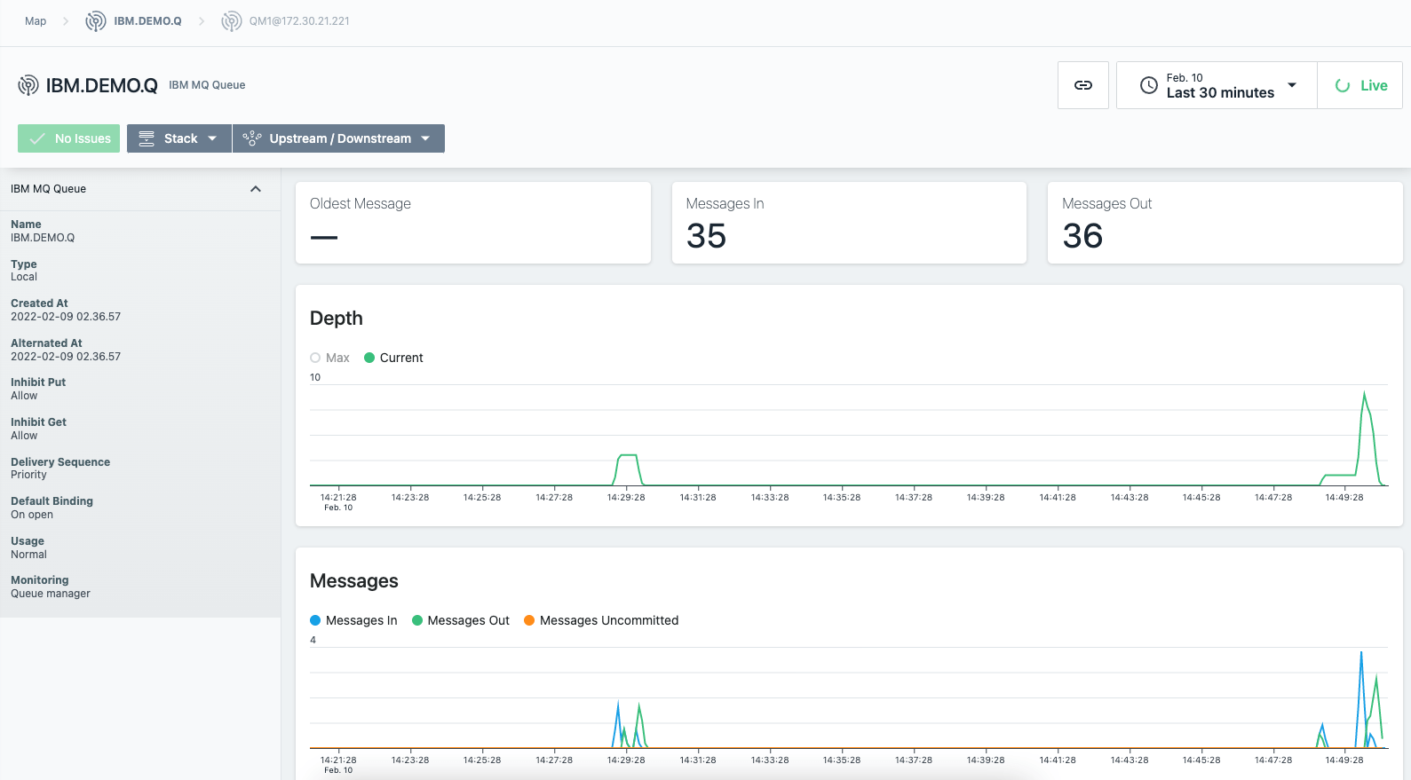This screenshot has width=1411, height=780.
Task: Copy the page link with the chain icon
Action: point(1083,85)
